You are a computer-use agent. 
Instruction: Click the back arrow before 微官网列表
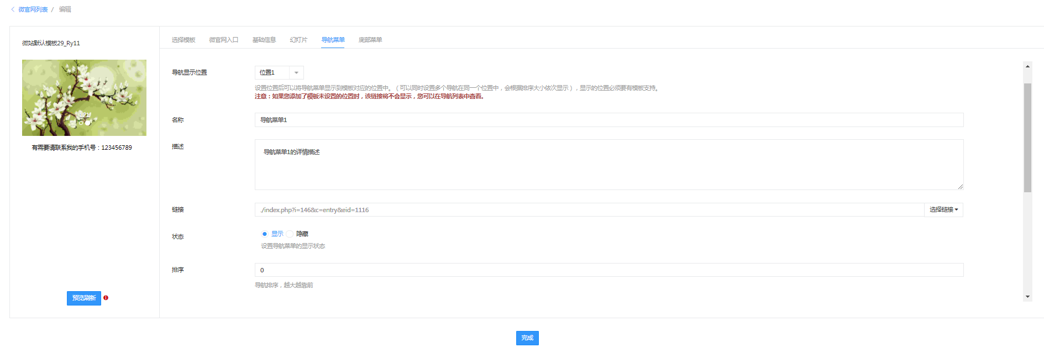point(13,9)
